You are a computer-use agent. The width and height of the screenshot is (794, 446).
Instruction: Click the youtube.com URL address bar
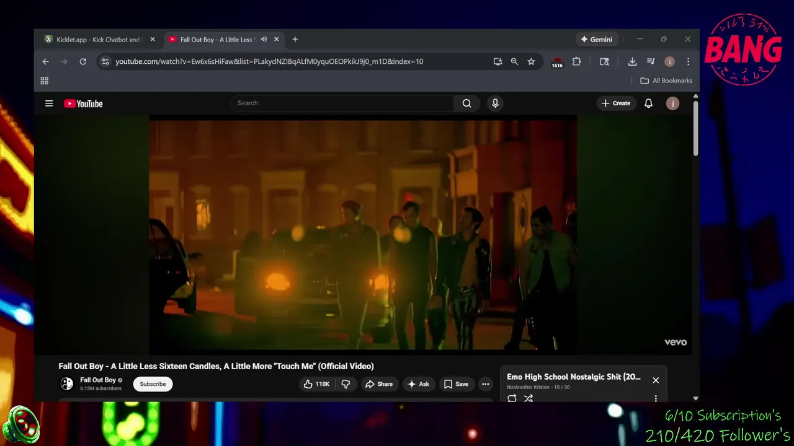click(269, 61)
